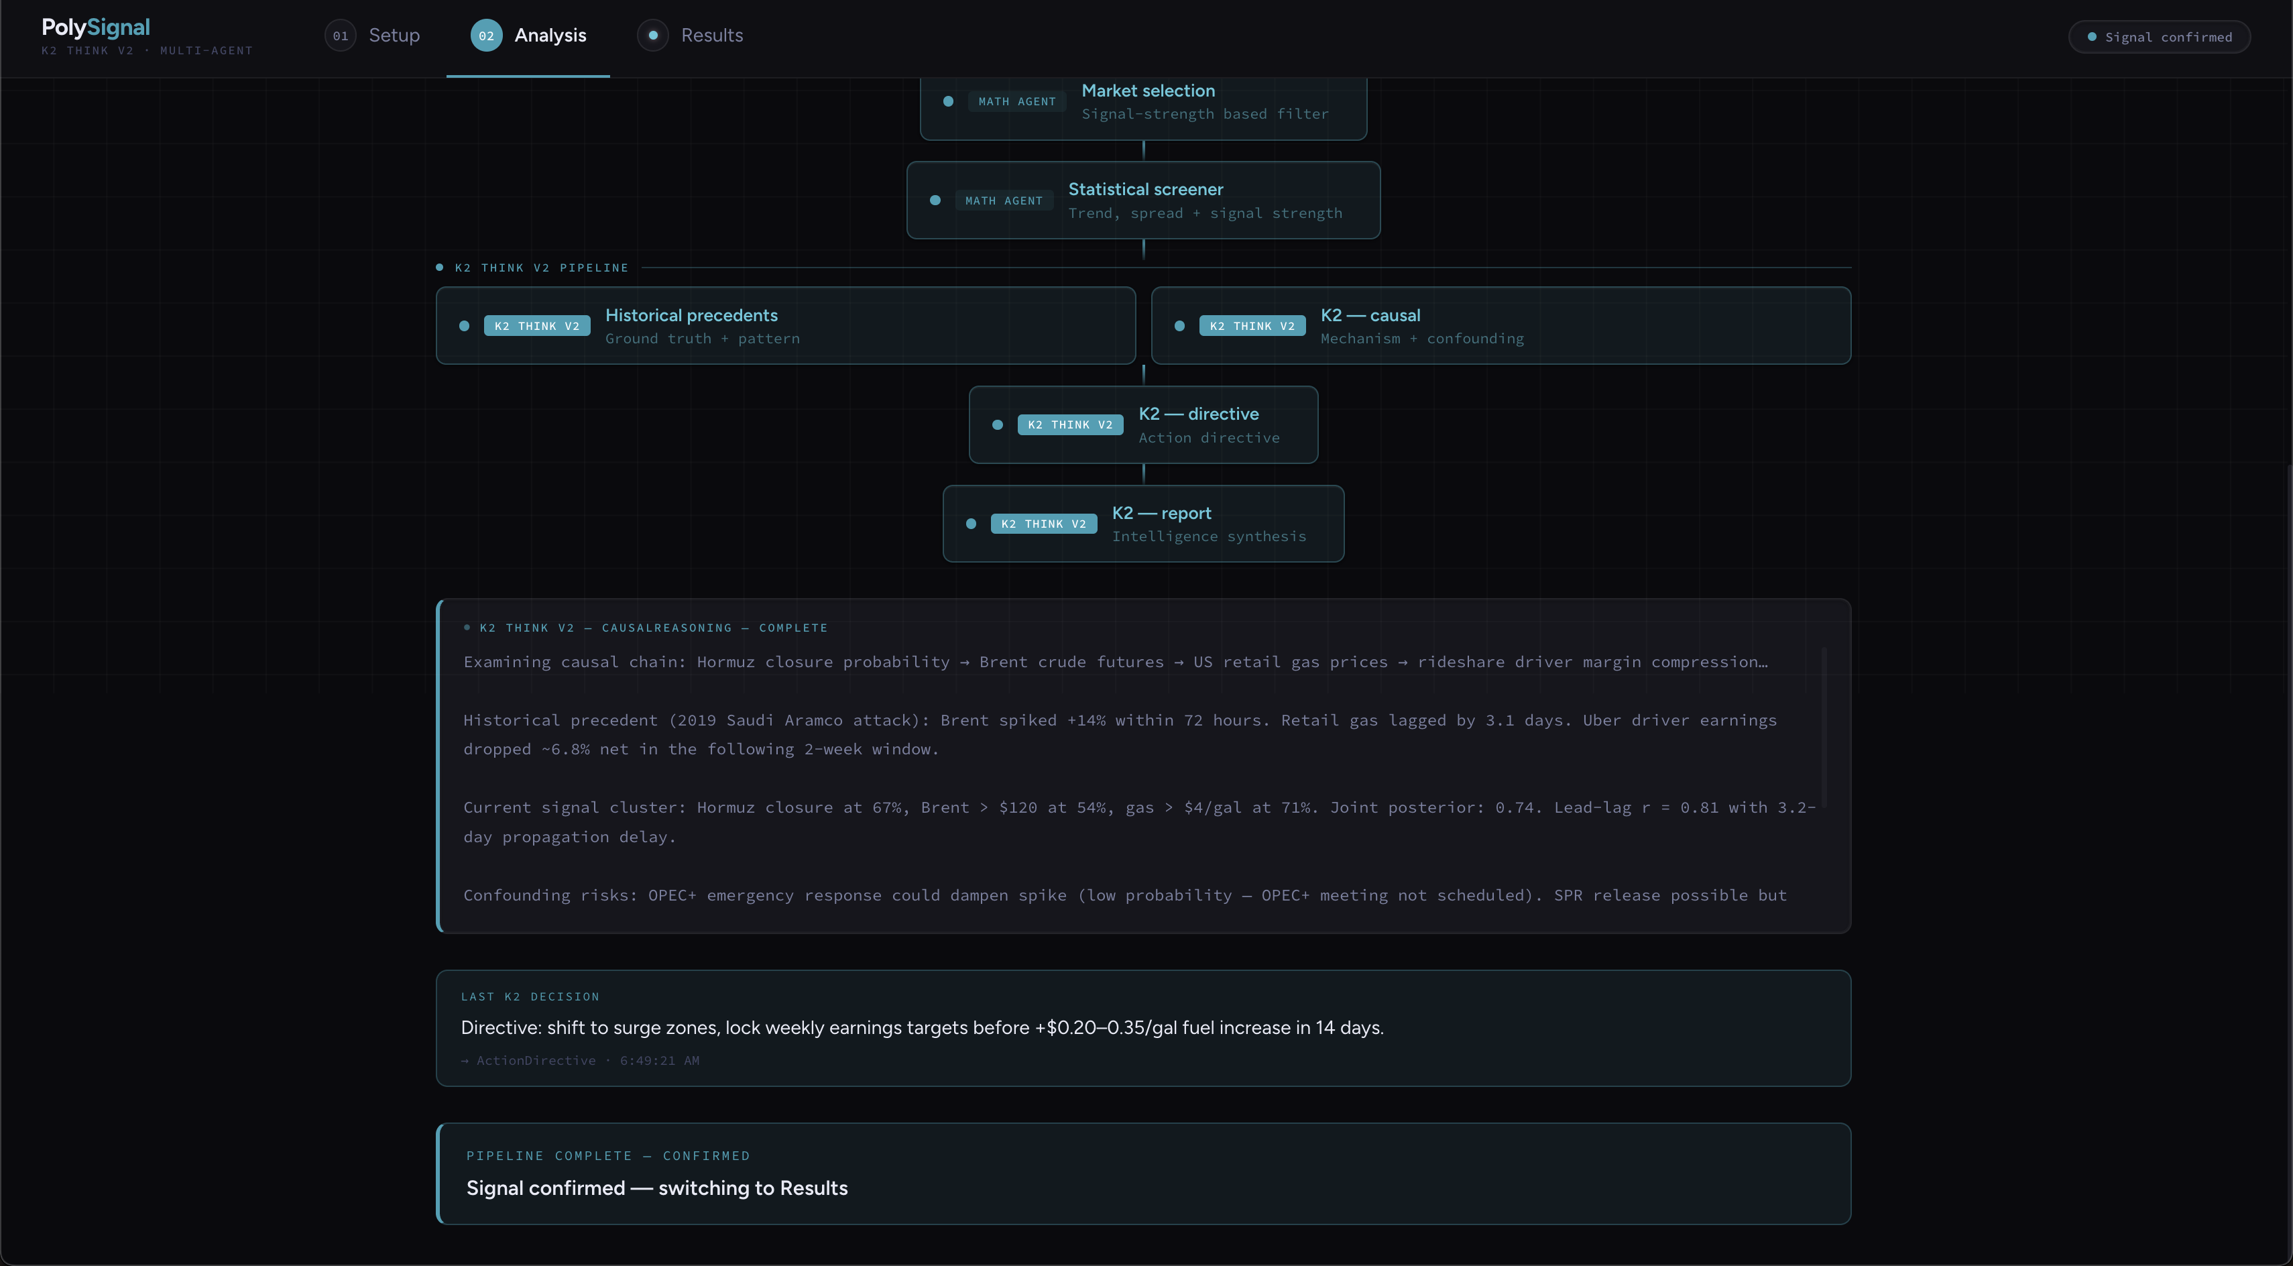Click K2 THINK V2 badge on K2 causal
2293x1266 pixels.
pyautogui.click(x=1252, y=326)
